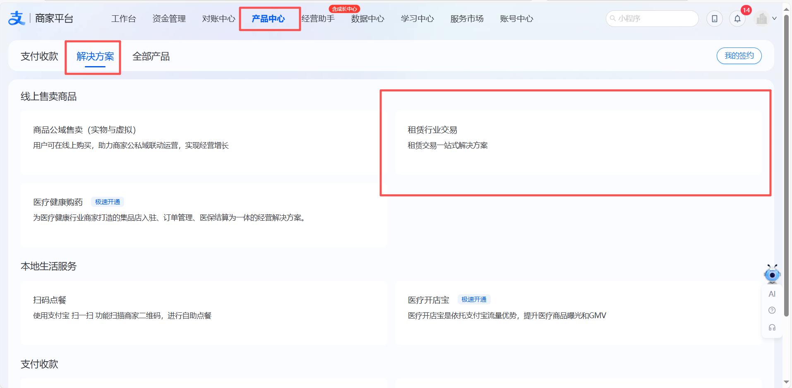This screenshot has width=792, height=388.
Task: Open the 租赁行业交易 solution card
Action: (578, 143)
